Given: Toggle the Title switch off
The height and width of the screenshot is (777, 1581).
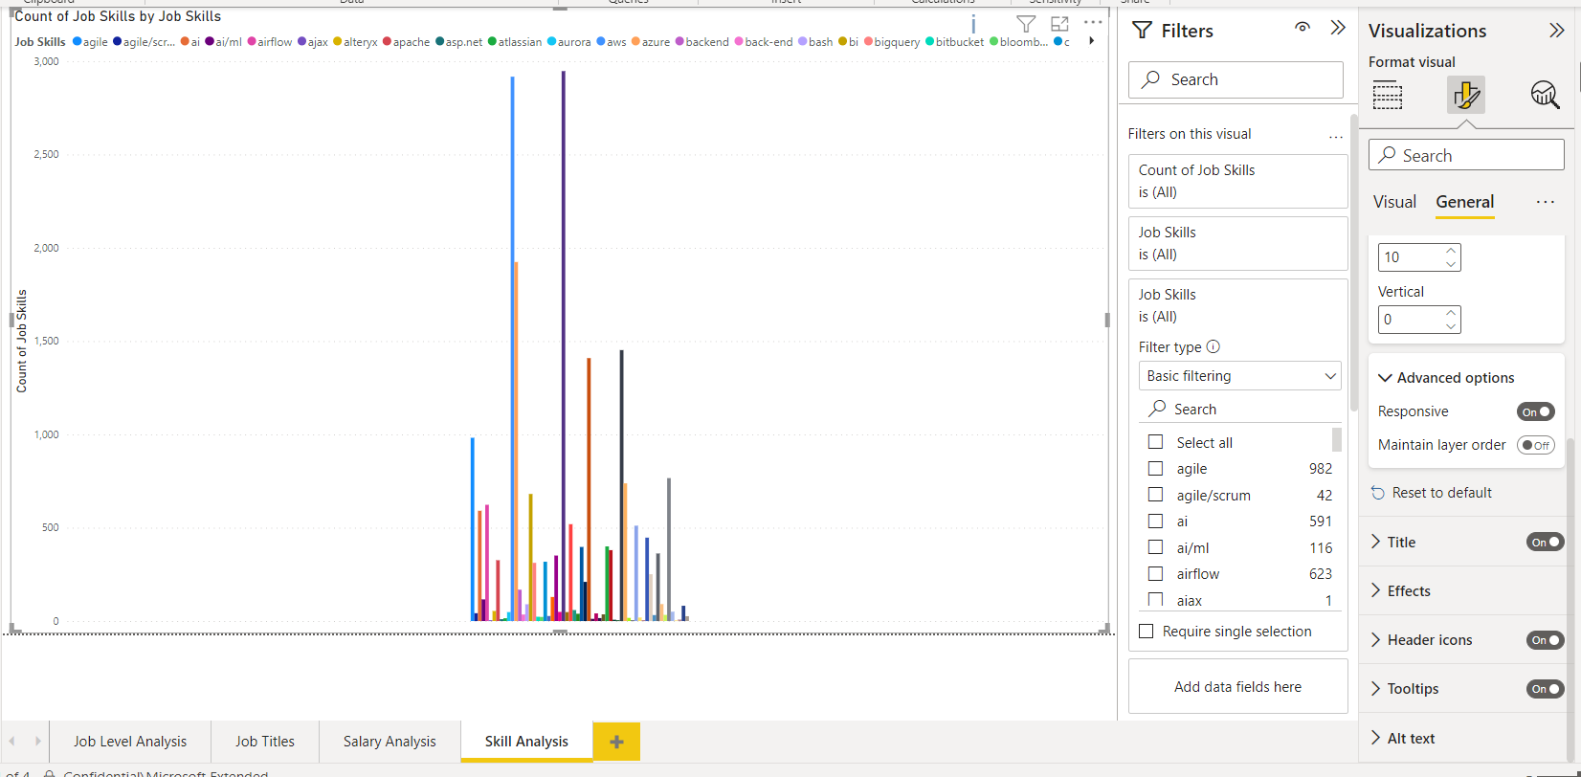Looking at the screenshot, I should (1545, 542).
